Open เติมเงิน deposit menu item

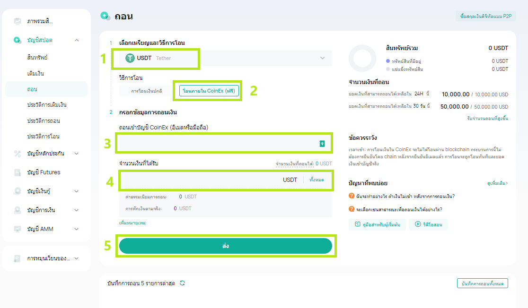(36, 74)
